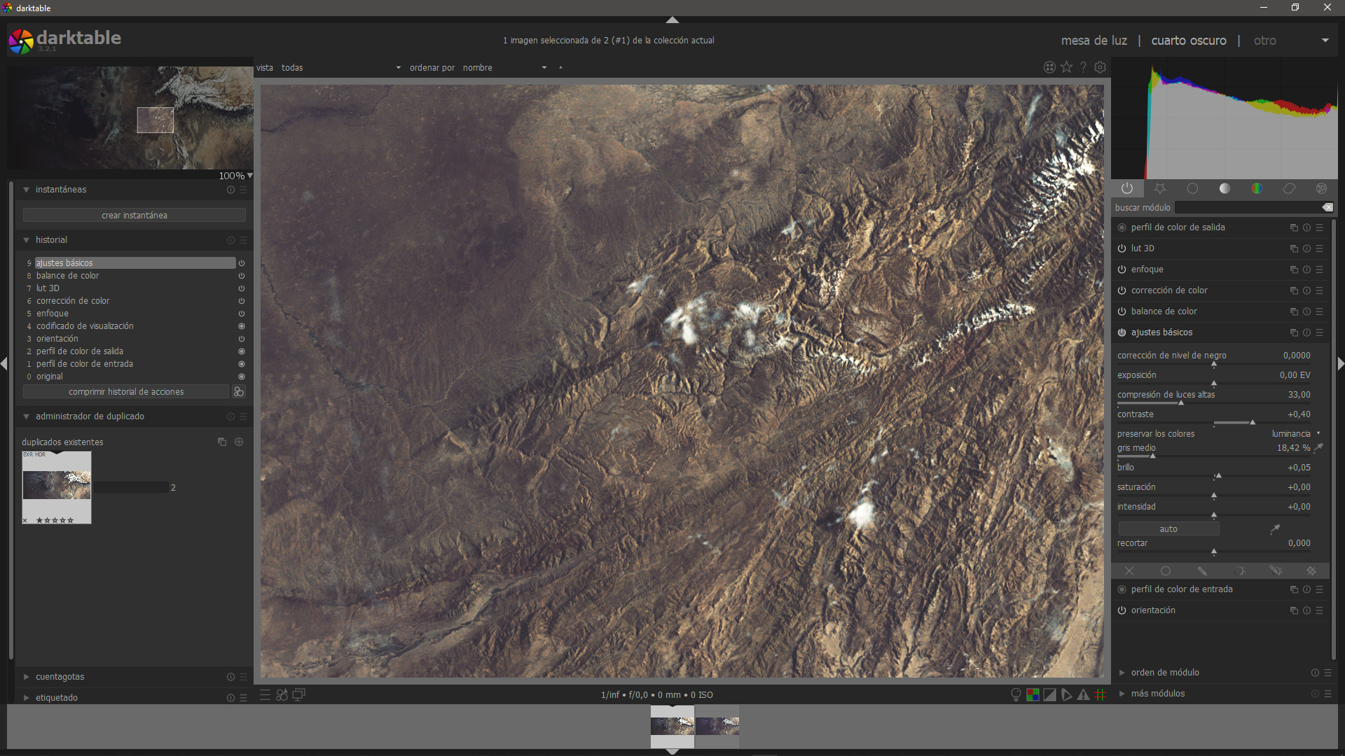Toggle guide lines grid icon
Screen dimensions: 1345x756
coord(1101,694)
